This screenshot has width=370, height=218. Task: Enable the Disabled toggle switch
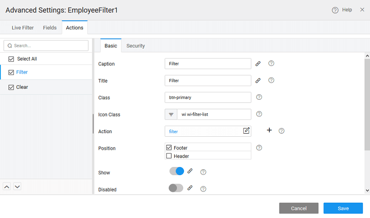point(176,188)
